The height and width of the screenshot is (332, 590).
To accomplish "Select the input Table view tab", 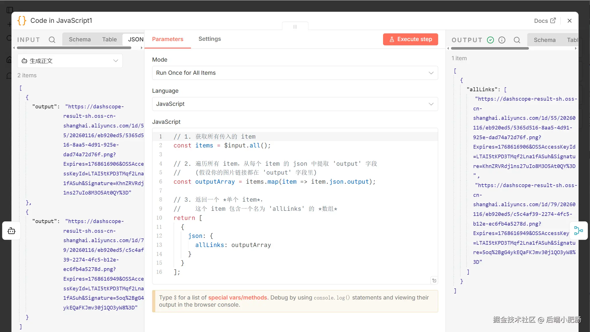I will [109, 39].
